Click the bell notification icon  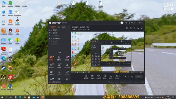coord(138,28)
